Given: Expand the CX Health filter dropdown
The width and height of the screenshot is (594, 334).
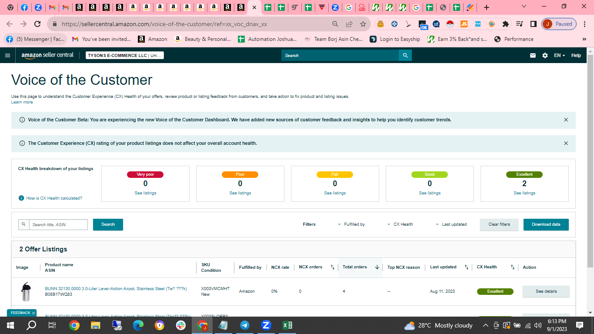Looking at the screenshot, I should click(400, 224).
